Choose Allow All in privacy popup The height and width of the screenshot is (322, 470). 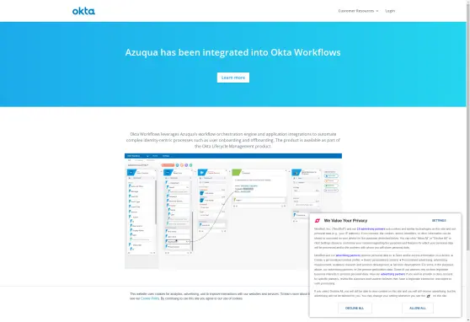(x=418, y=309)
